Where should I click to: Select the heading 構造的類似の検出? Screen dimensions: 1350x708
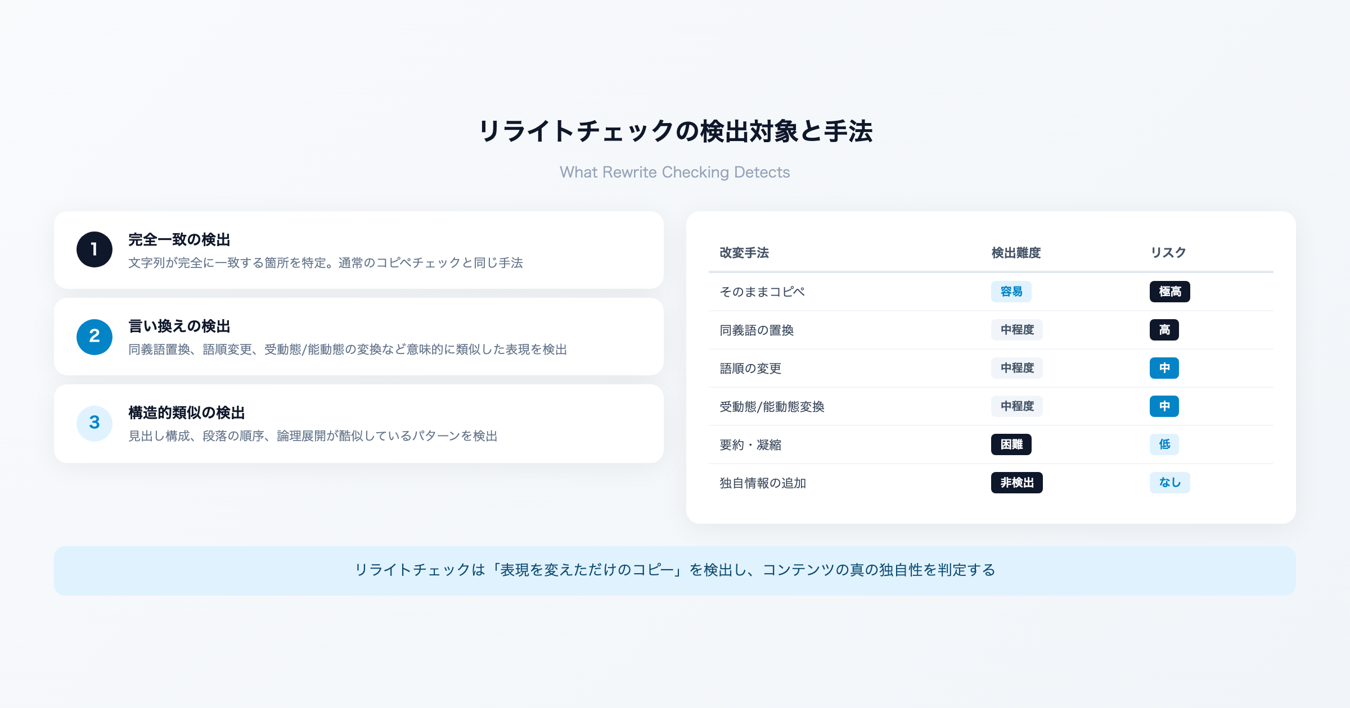[x=187, y=413]
